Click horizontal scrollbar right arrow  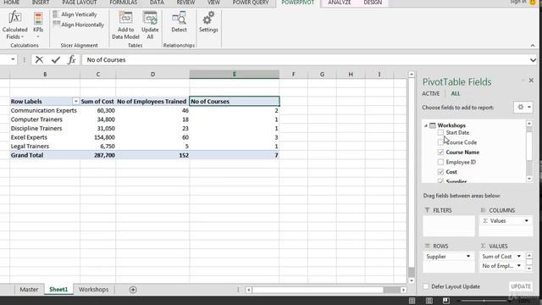point(403,290)
